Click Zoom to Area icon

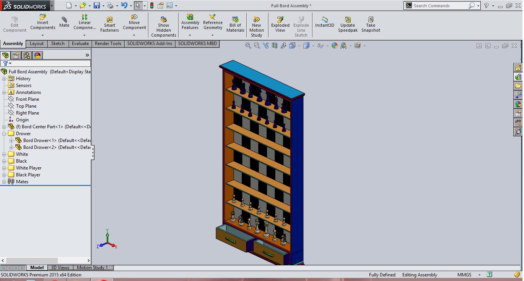(257, 45)
